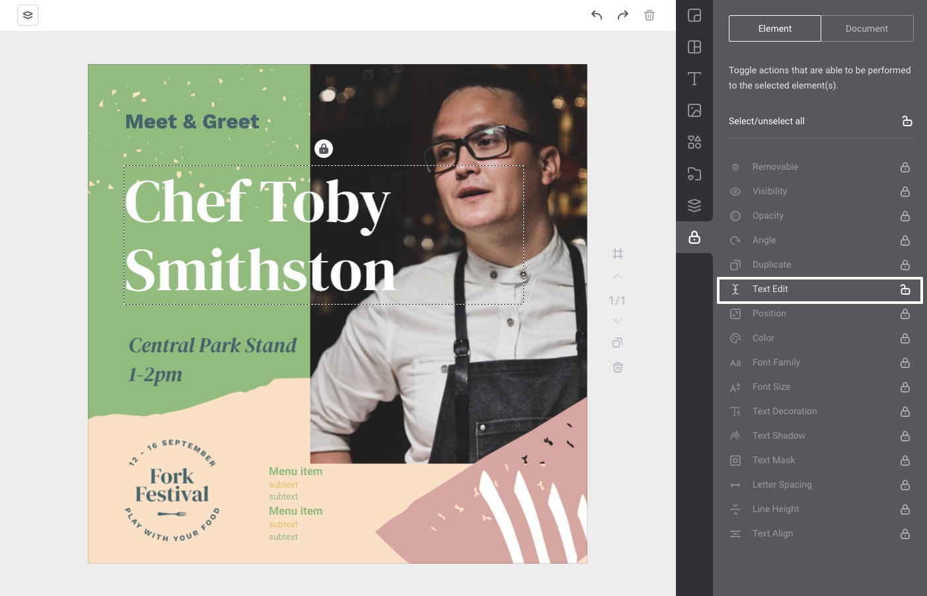Open the Elements shapes panel
927x596 pixels.
click(x=694, y=142)
